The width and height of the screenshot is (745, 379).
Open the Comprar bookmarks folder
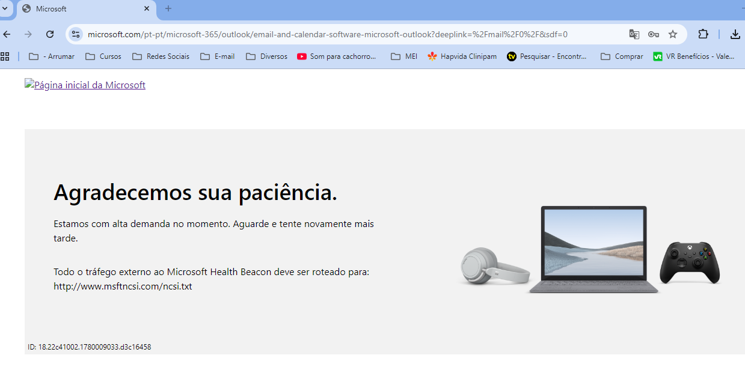pyautogui.click(x=622, y=56)
